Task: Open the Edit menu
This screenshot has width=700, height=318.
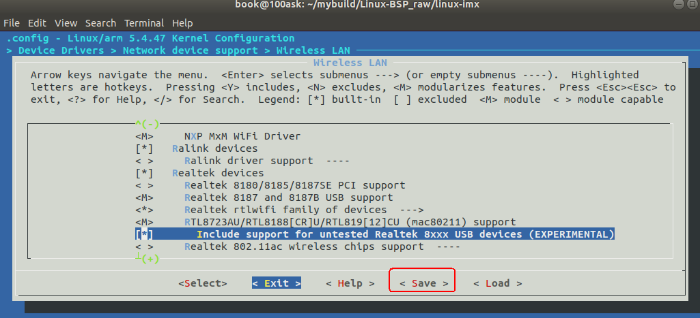Action: 37,23
